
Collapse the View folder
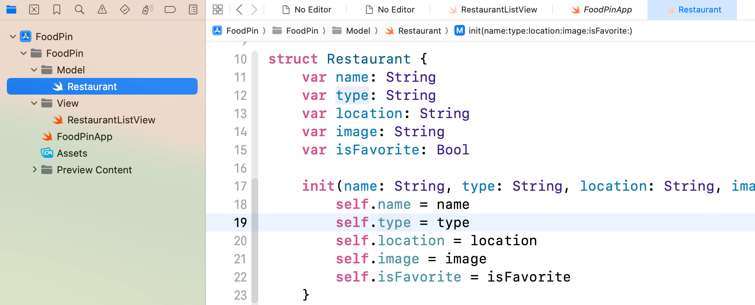click(x=34, y=103)
